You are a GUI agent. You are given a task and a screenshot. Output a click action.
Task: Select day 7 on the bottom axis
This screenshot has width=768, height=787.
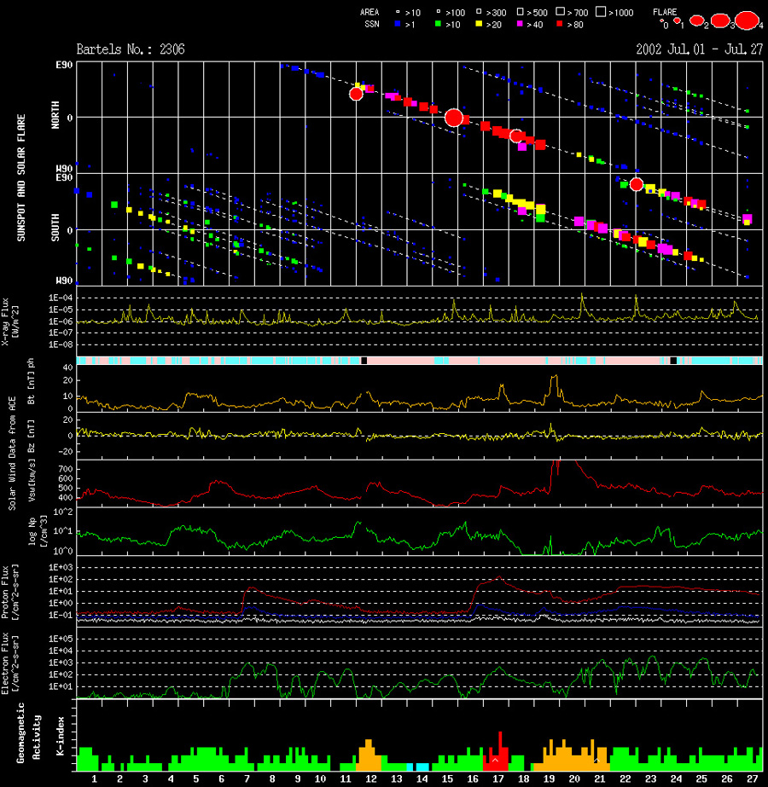click(247, 779)
